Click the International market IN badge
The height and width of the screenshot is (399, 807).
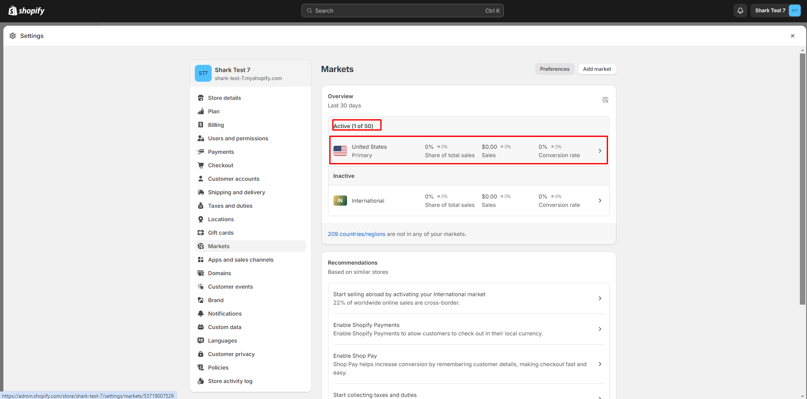[x=340, y=201]
